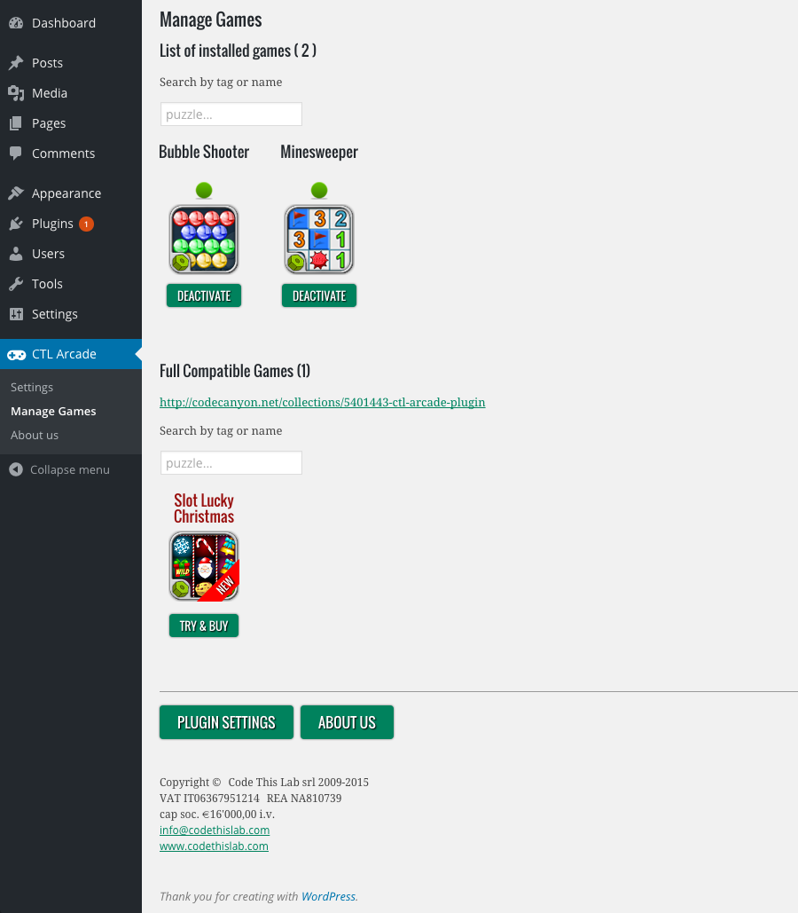Go to the Plugins menu
This screenshot has width=798, height=913.
pyautogui.click(x=71, y=224)
